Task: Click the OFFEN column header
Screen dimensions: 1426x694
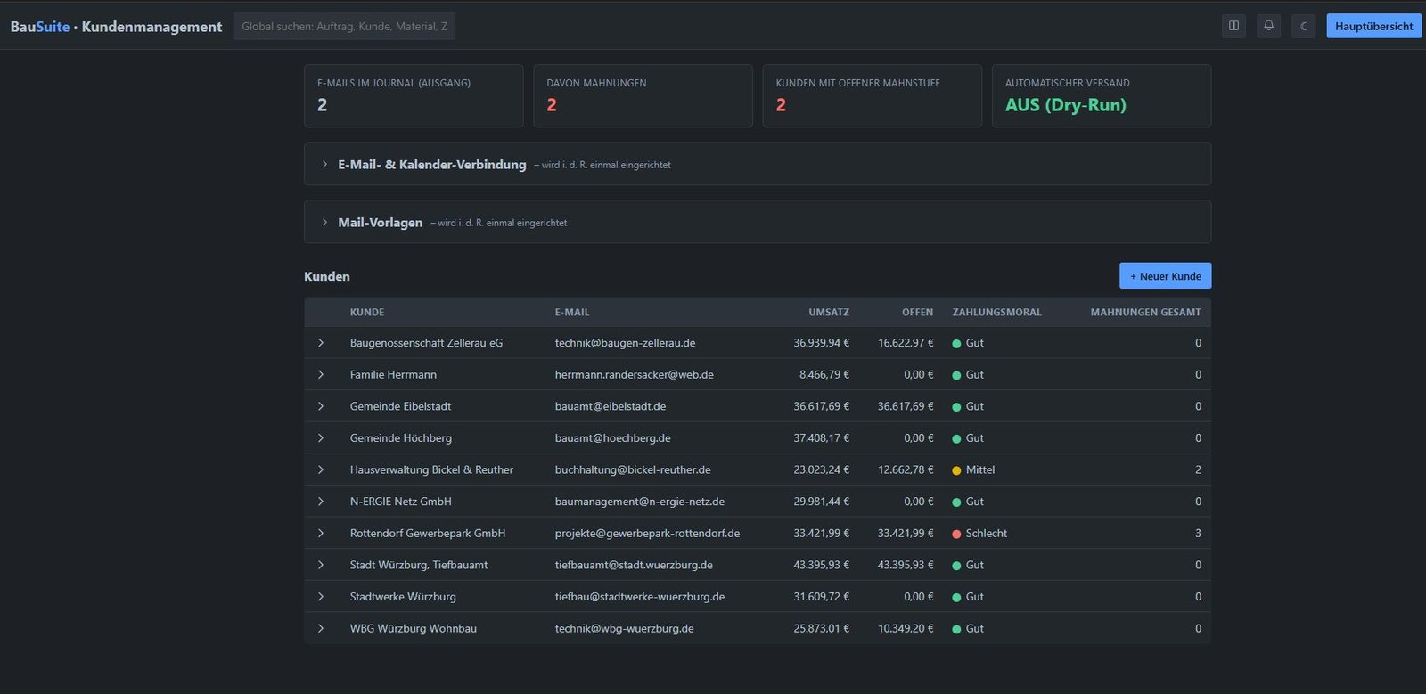Action: pyautogui.click(x=917, y=313)
